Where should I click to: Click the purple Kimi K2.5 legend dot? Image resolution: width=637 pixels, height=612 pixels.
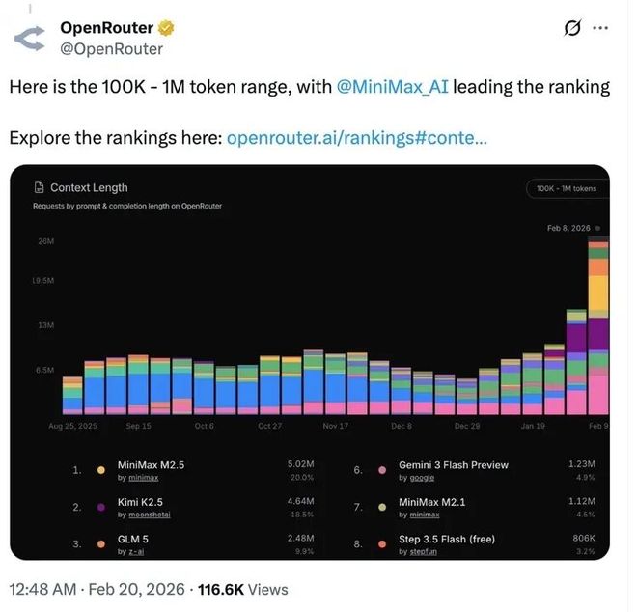tap(102, 507)
